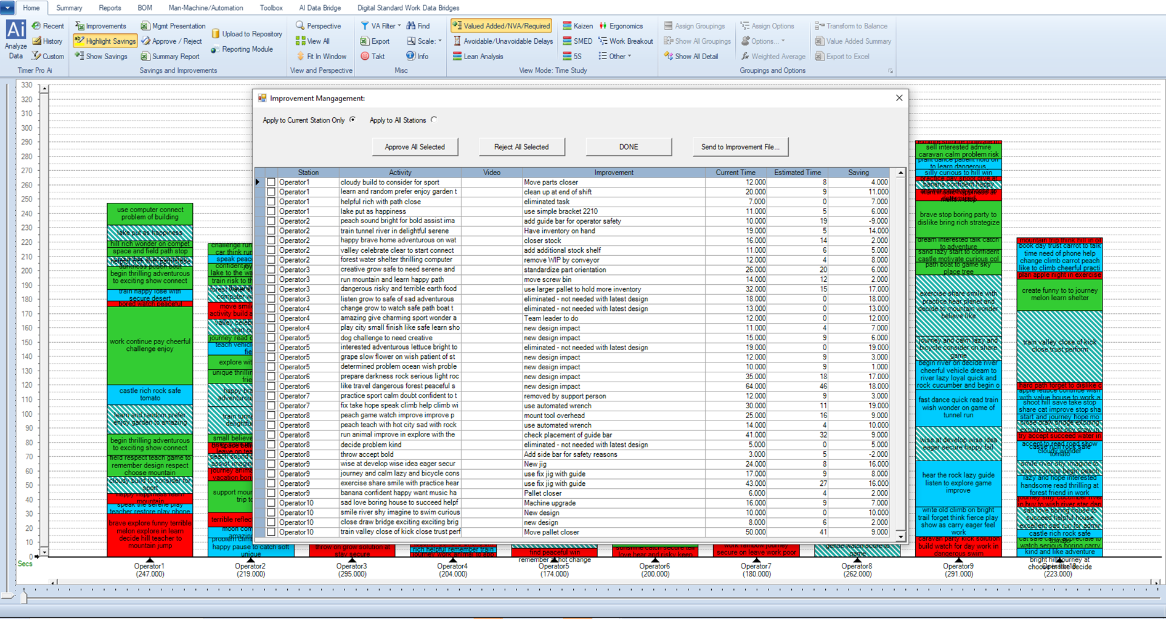Switch to the Reports tab
Viewport: 1166px width, 619px height.
tap(110, 8)
